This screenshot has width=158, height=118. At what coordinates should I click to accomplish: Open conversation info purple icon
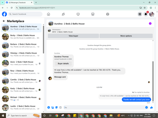[x=150, y=24]
